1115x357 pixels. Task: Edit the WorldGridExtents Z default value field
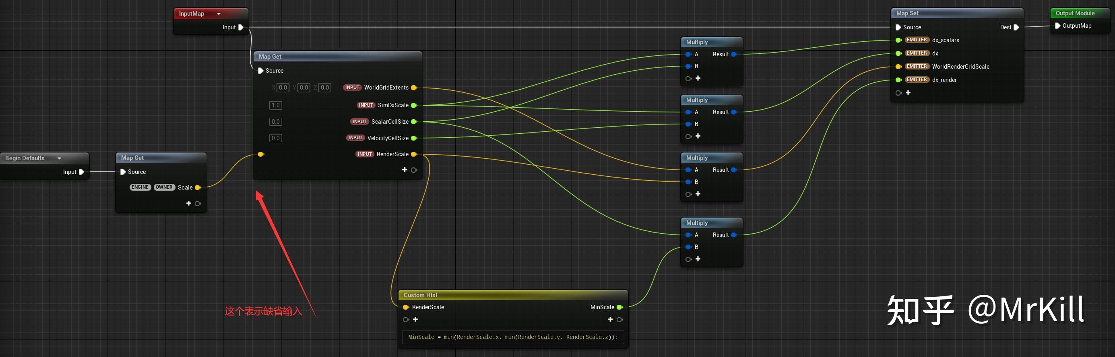click(324, 88)
